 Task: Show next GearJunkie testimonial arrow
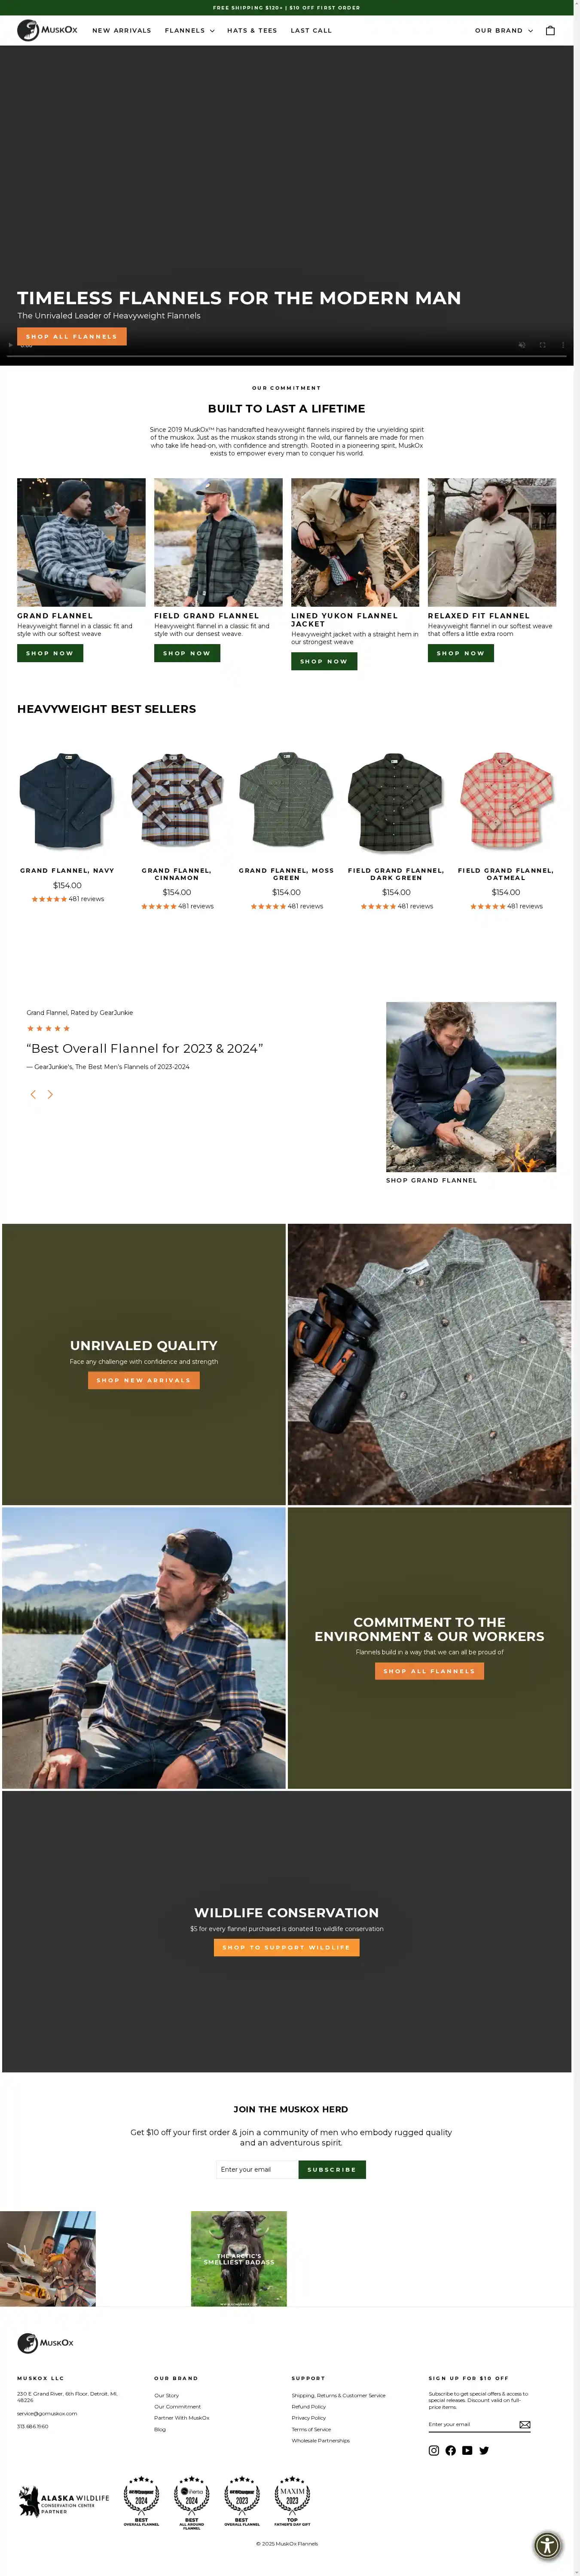point(50,1094)
